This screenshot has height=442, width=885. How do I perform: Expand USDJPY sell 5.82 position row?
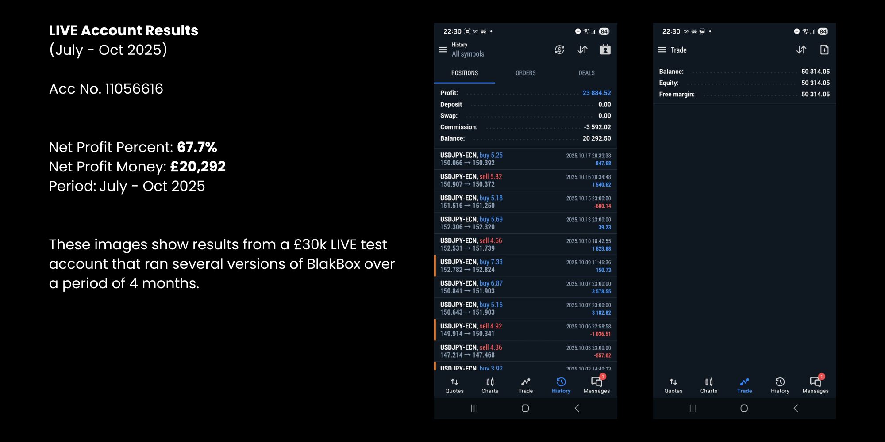pyautogui.click(x=525, y=180)
